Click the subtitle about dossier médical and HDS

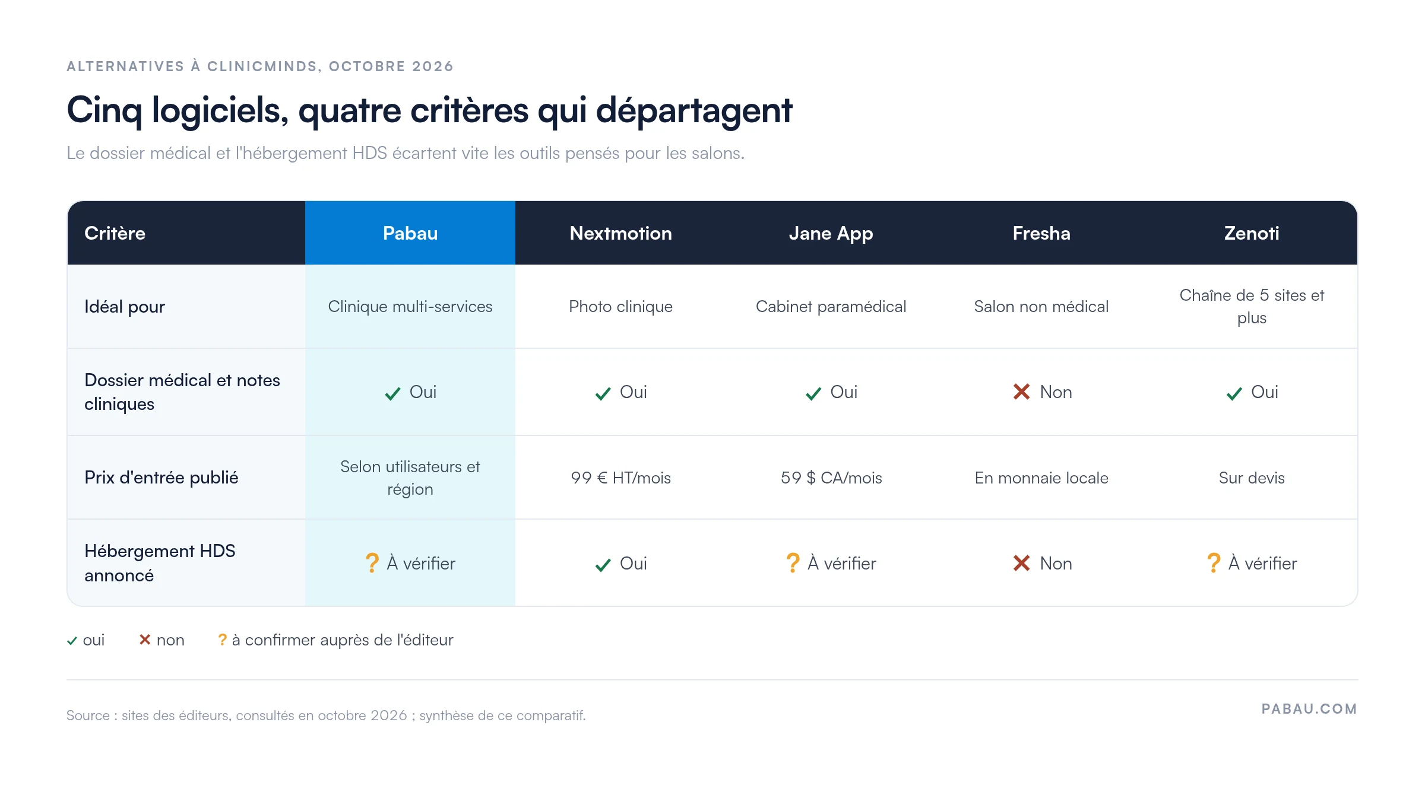406,153
